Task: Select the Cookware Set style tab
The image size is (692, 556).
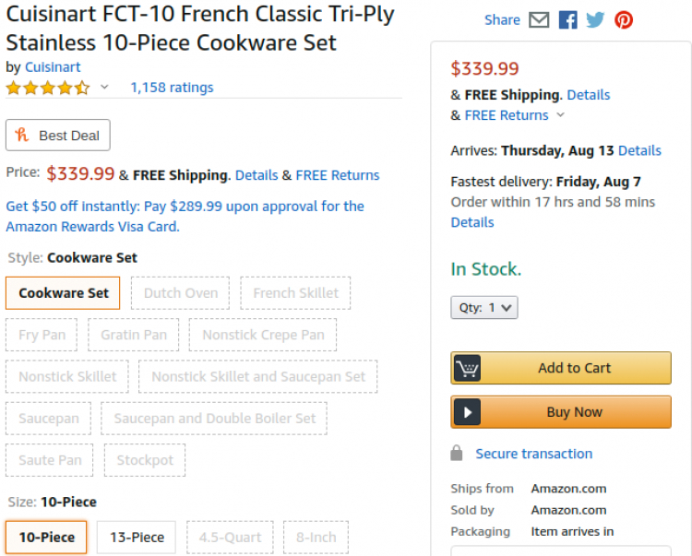Action: click(x=63, y=293)
